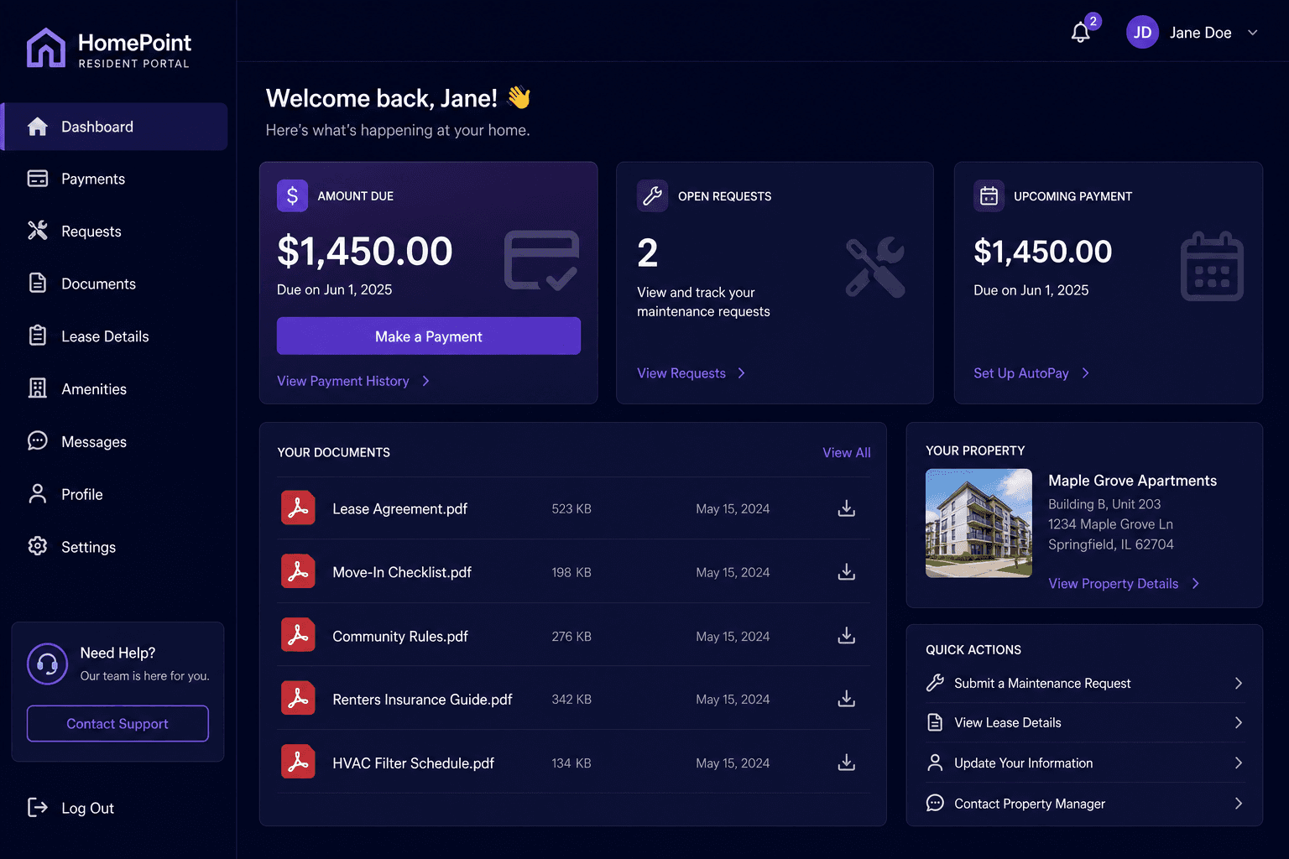Open the Maple Grove Apartments building thumbnail
Image resolution: width=1289 pixels, height=859 pixels.
coord(978,523)
